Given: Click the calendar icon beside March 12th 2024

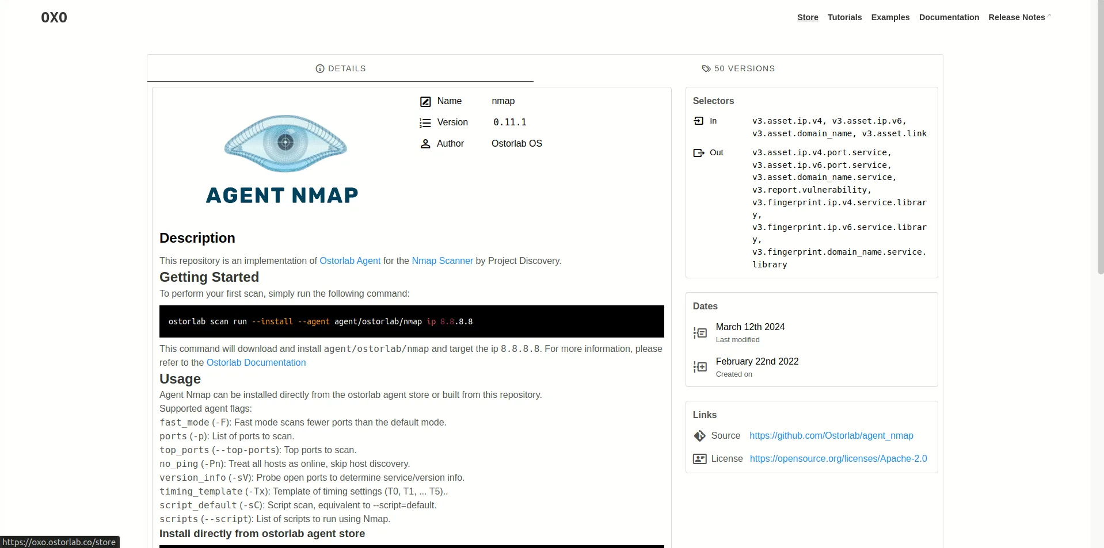Looking at the screenshot, I should [699, 333].
